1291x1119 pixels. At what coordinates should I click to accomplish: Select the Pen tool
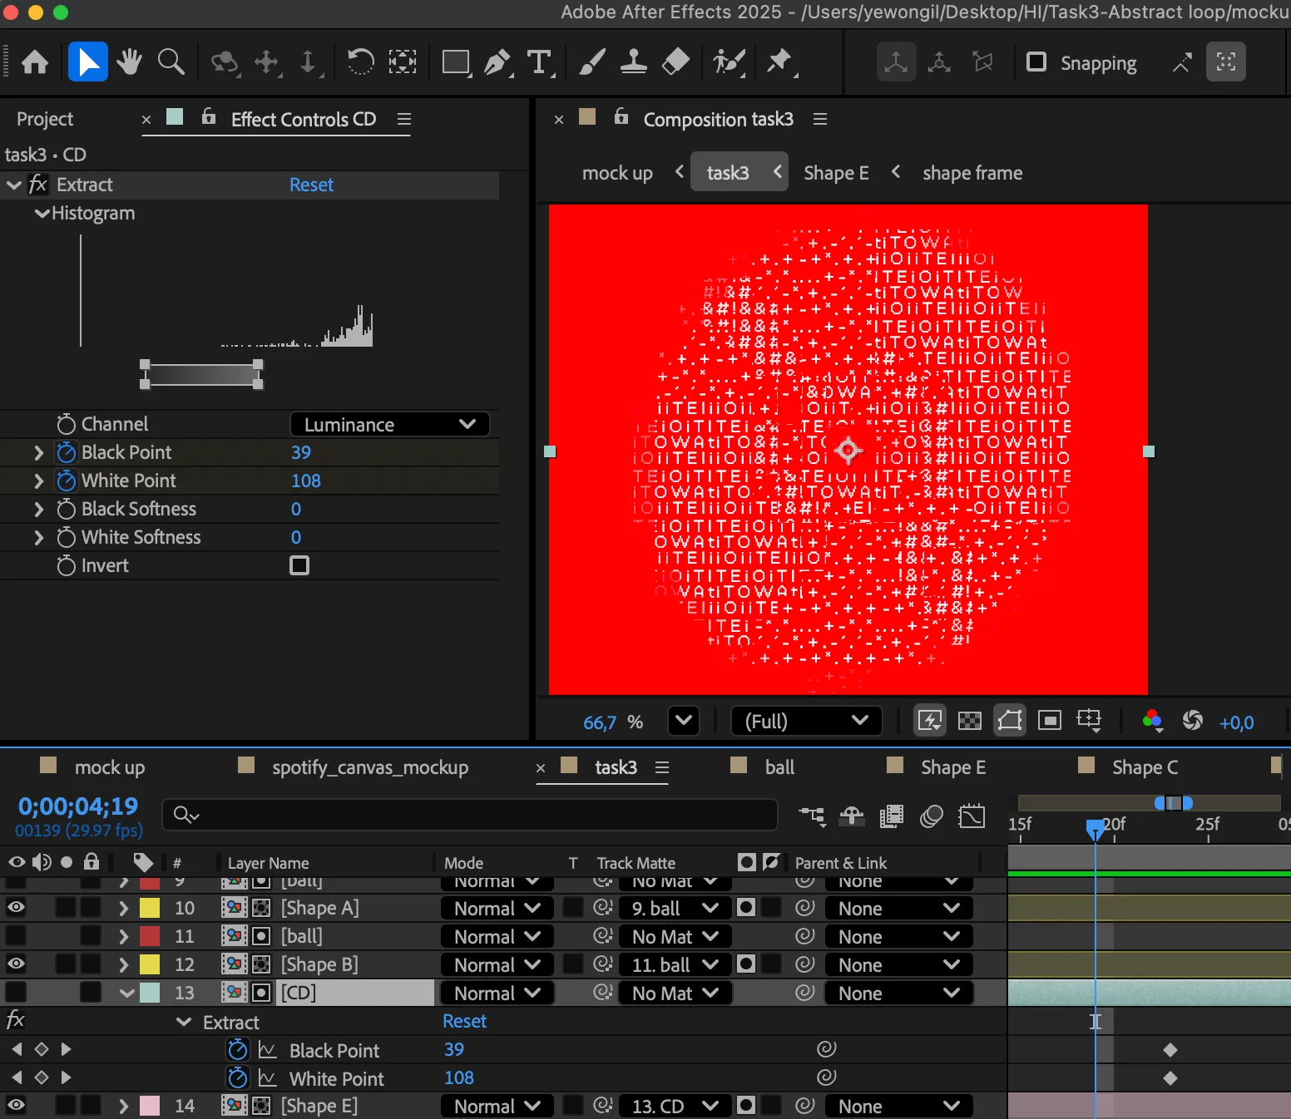click(x=497, y=62)
